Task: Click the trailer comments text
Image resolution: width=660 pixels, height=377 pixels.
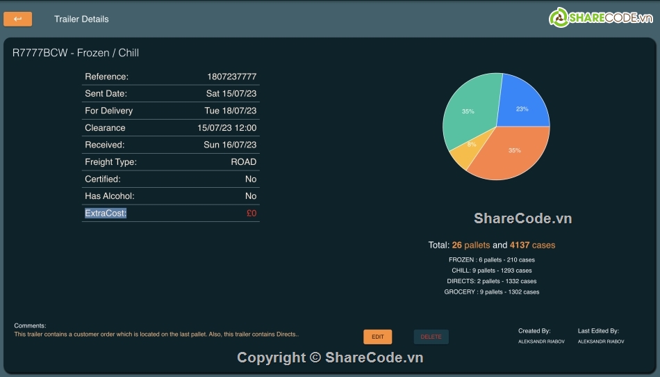Action: coord(156,335)
